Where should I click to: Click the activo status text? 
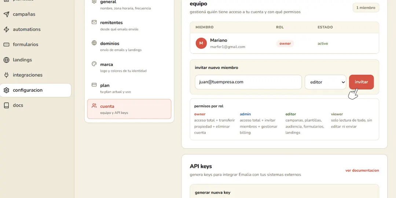(x=323, y=43)
